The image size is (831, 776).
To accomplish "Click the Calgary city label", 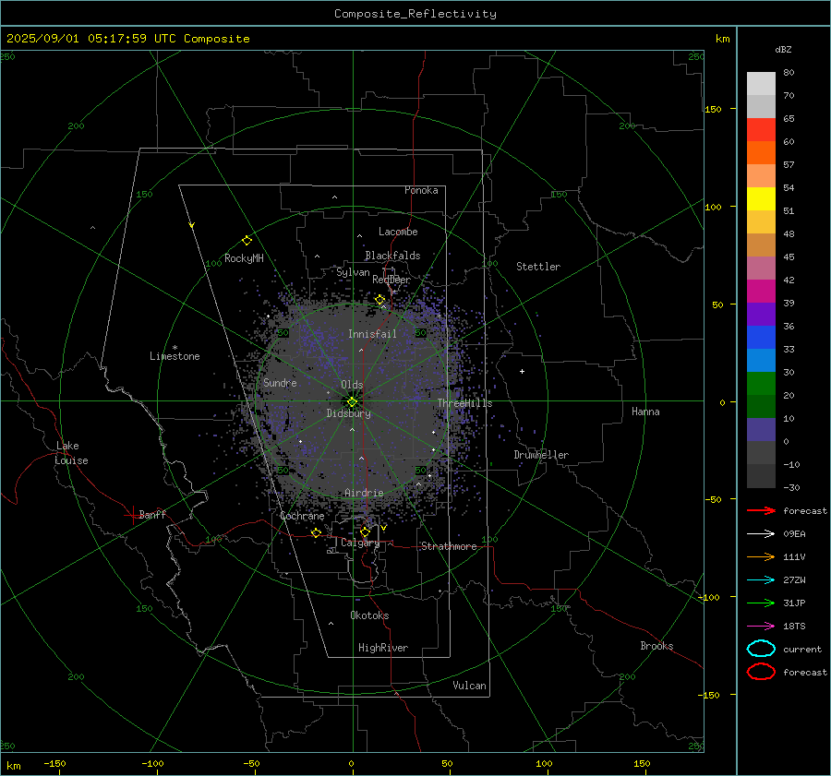I will pyautogui.click(x=360, y=543).
